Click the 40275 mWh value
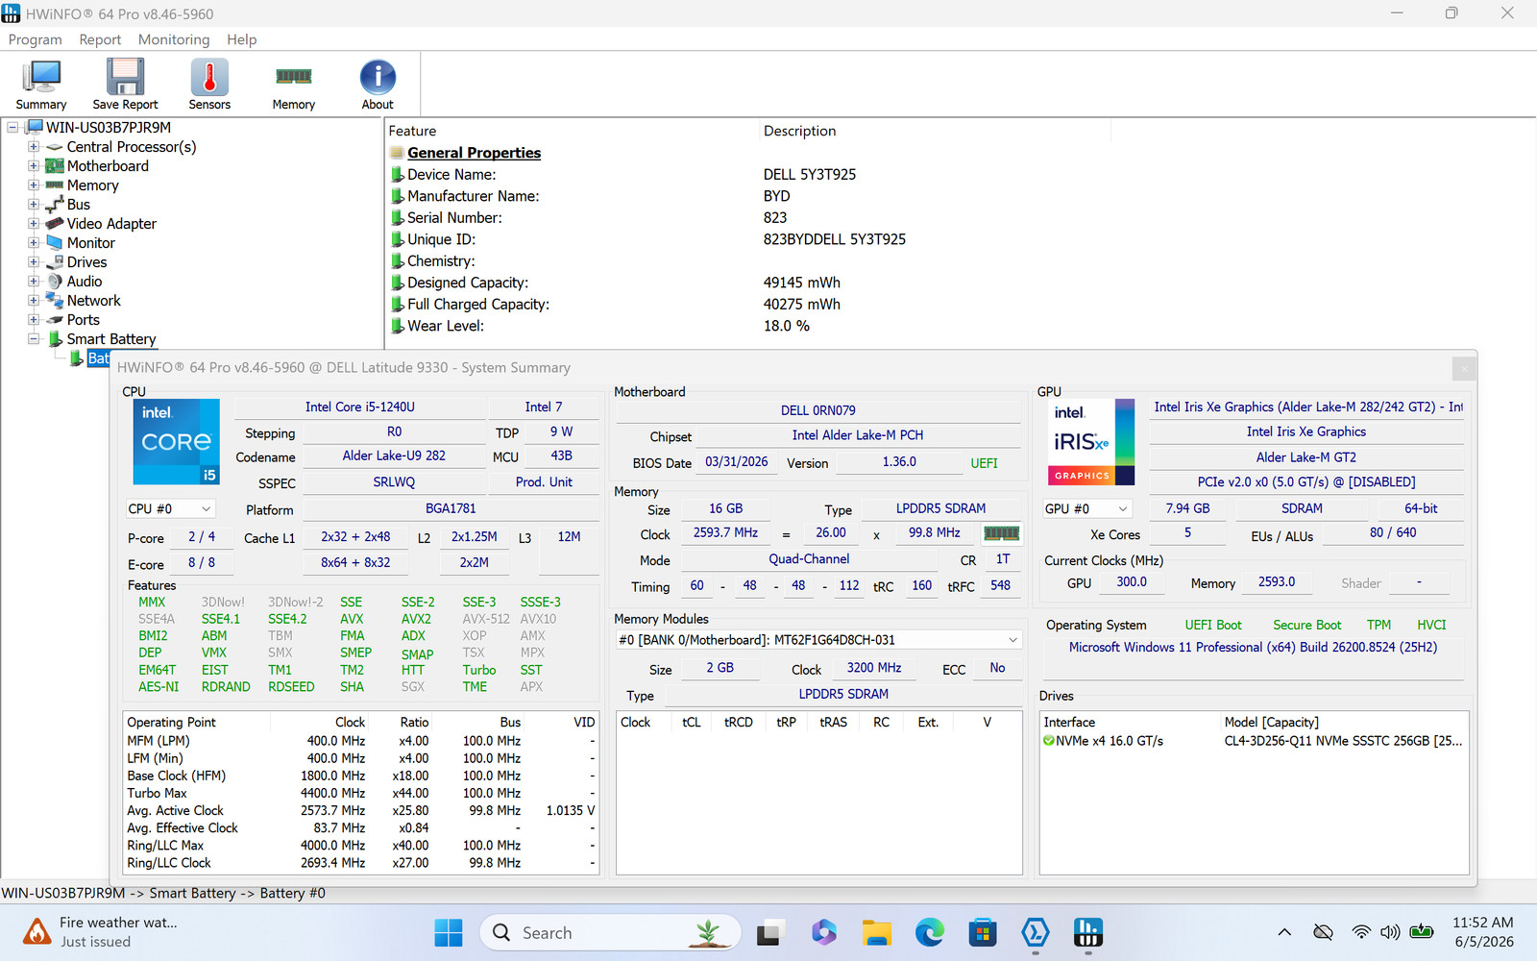 click(x=802, y=305)
